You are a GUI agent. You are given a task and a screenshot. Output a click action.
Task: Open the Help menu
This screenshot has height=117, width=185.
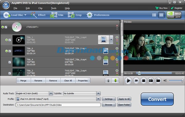click(67, 8)
